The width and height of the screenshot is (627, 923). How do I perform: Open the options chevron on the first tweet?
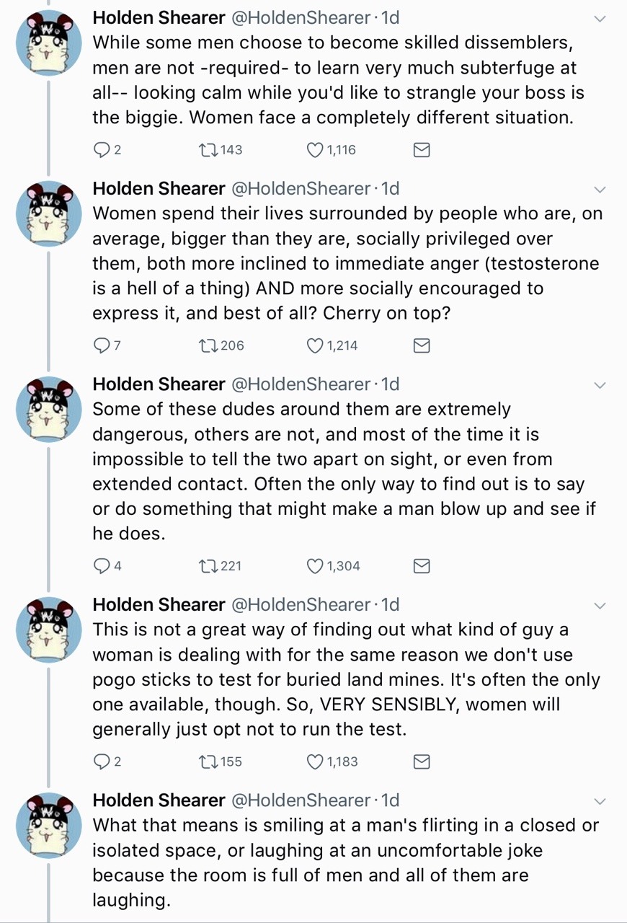(x=600, y=19)
